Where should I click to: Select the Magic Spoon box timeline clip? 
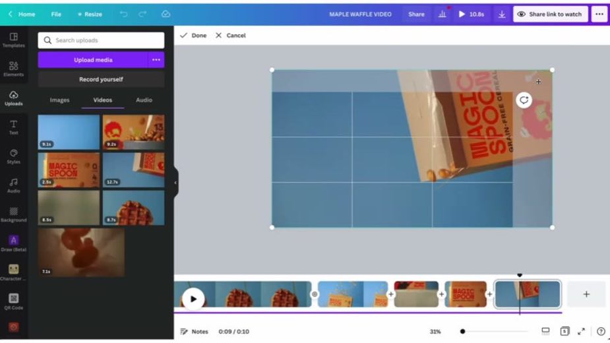[466, 294]
